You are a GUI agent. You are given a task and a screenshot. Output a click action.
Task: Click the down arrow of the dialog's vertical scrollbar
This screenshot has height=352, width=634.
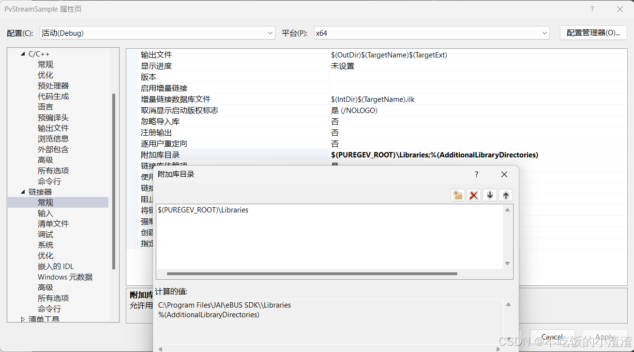tap(507, 264)
